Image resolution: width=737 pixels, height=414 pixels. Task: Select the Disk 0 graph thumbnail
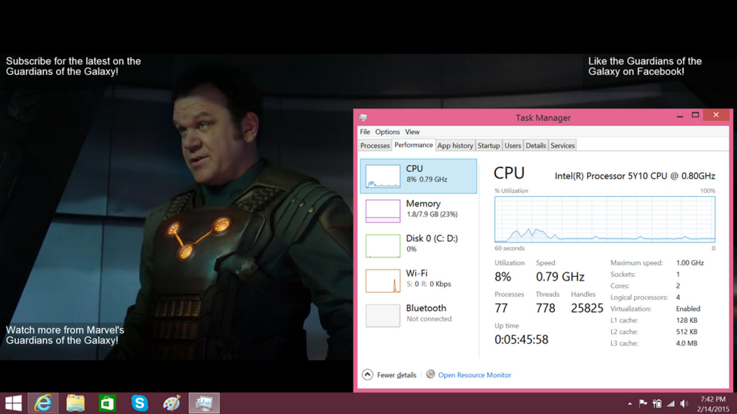coord(383,245)
